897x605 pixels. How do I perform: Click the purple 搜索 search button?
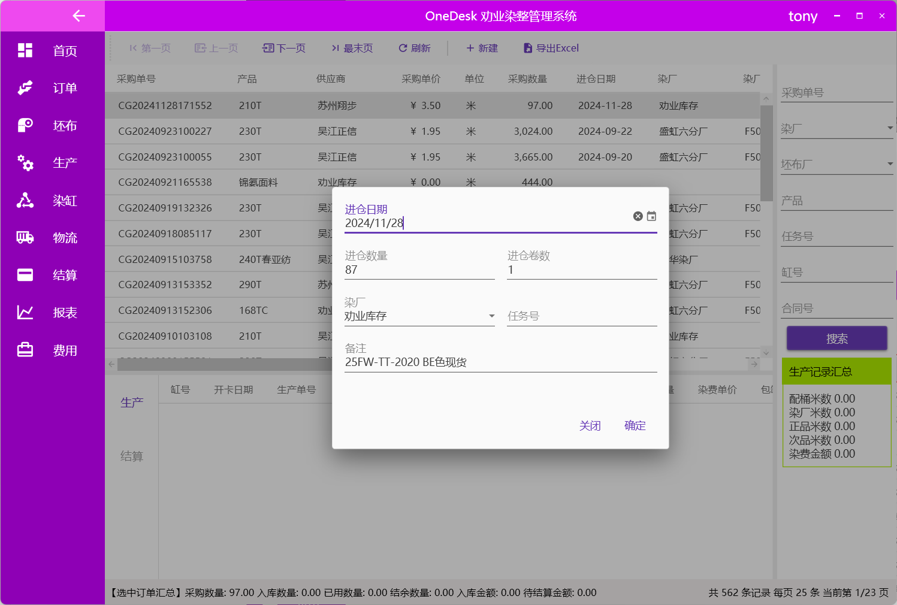tap(836, 338)
